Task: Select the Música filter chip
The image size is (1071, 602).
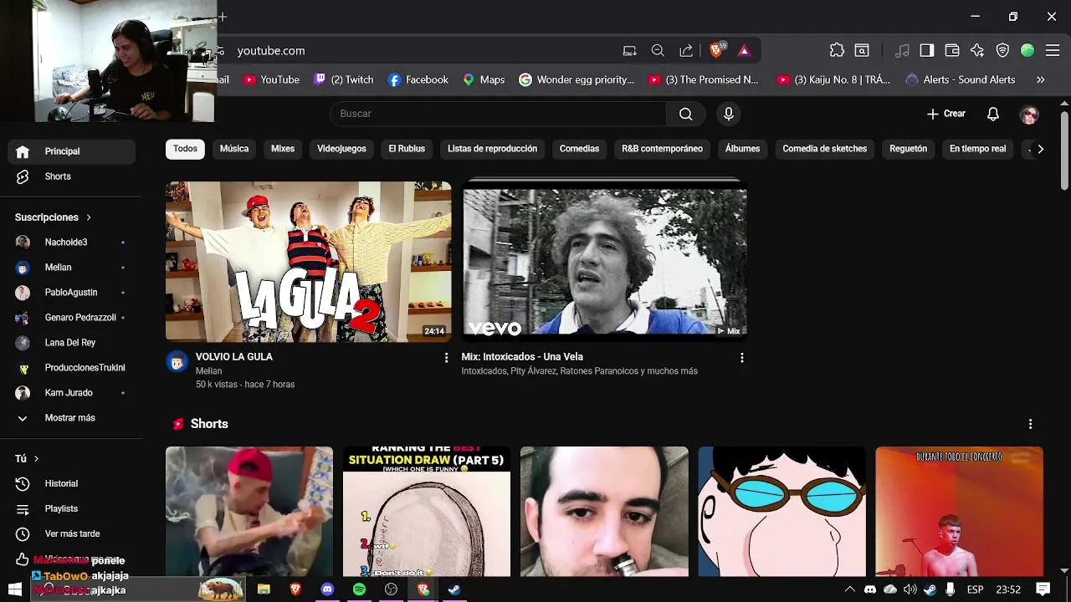Action: coord(234,149)
